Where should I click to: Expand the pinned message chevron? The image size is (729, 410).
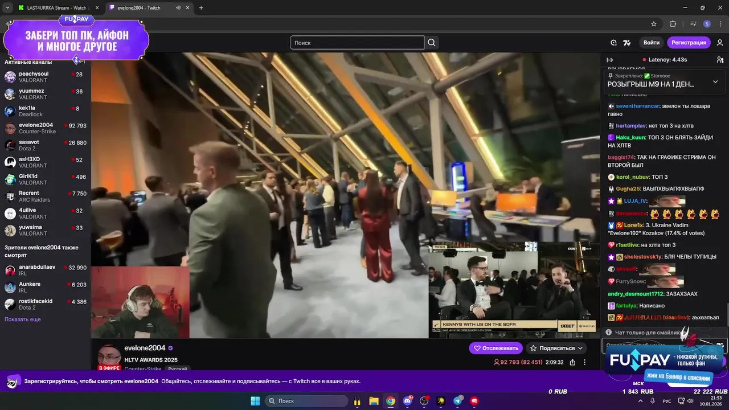(715, 81)
